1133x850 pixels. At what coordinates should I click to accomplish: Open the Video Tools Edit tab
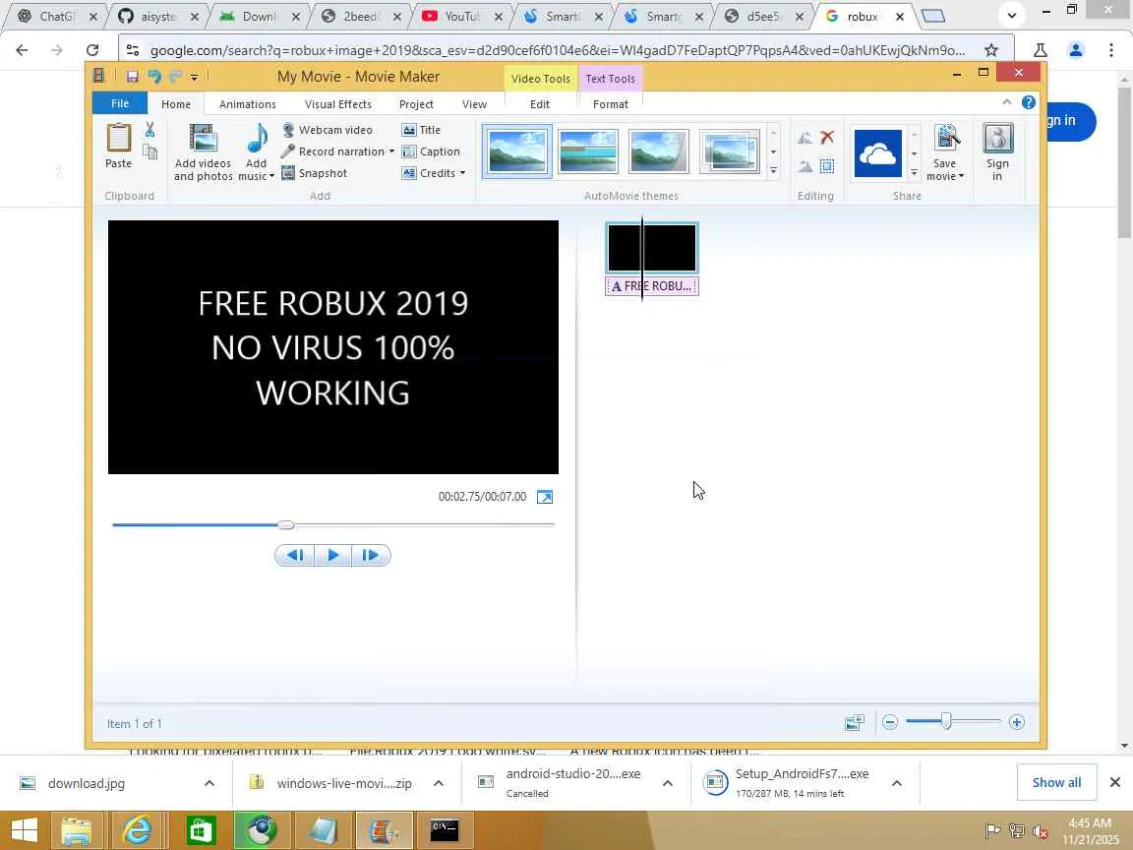(540, 104)
